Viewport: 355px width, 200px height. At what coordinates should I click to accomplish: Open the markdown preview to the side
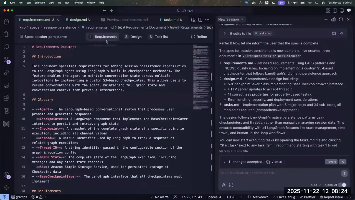click(x=193, y=20)
